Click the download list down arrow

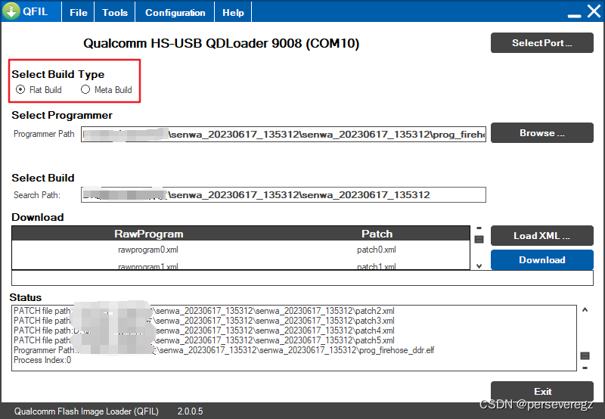pos(479,266)
